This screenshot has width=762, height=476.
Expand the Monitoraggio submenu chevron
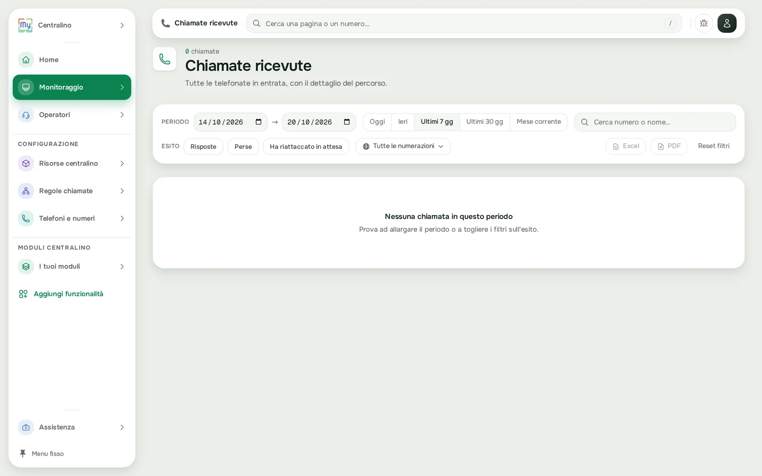tap(122, 87)
